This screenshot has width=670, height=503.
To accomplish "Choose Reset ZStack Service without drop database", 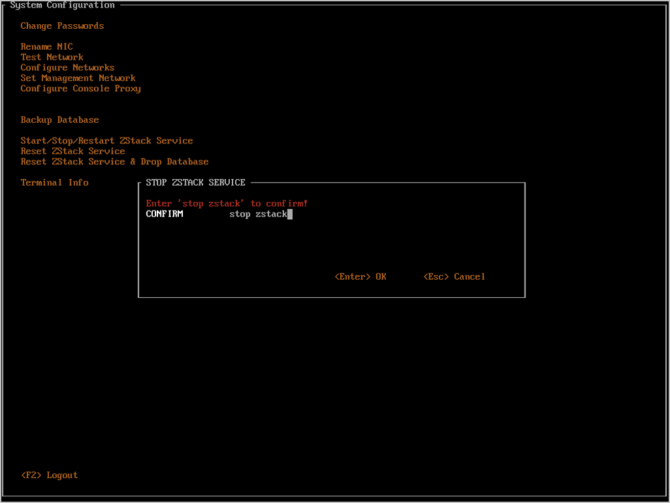I will (x=73, y=152).
